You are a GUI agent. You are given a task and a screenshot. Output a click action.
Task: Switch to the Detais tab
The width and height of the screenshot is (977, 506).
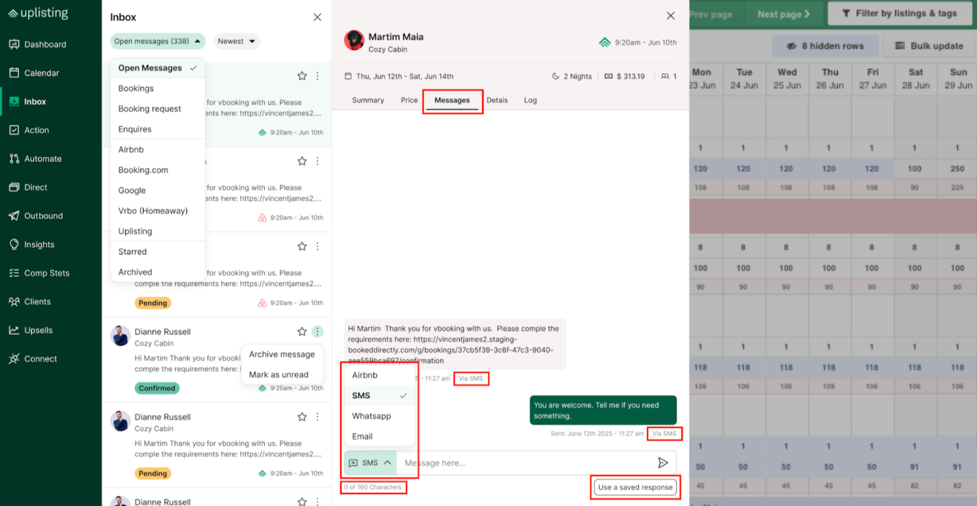[x=497, y=100]
